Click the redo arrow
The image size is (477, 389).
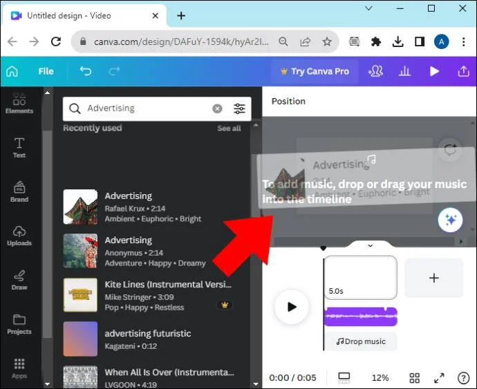(114, 71)
